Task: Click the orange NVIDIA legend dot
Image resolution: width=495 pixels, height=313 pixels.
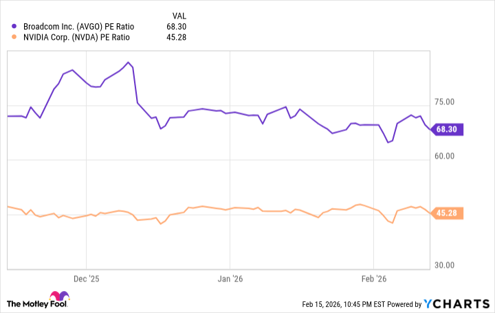Action: point(15,37)
